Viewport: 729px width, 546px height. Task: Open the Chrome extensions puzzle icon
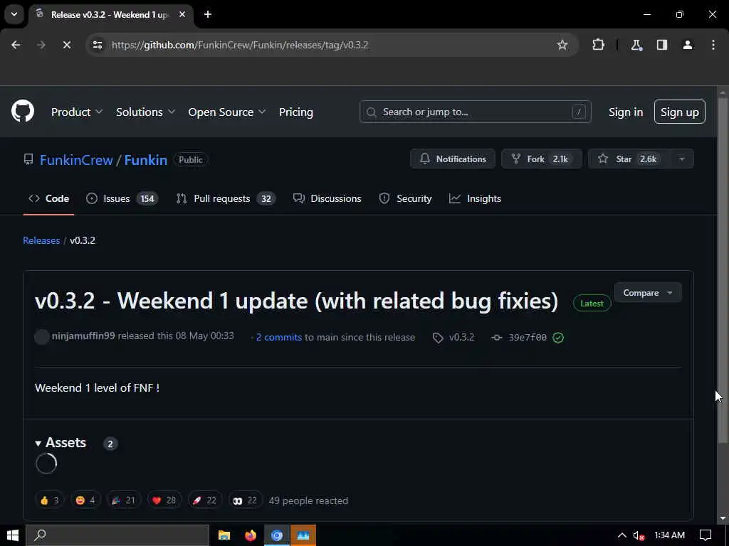point(598,45)
